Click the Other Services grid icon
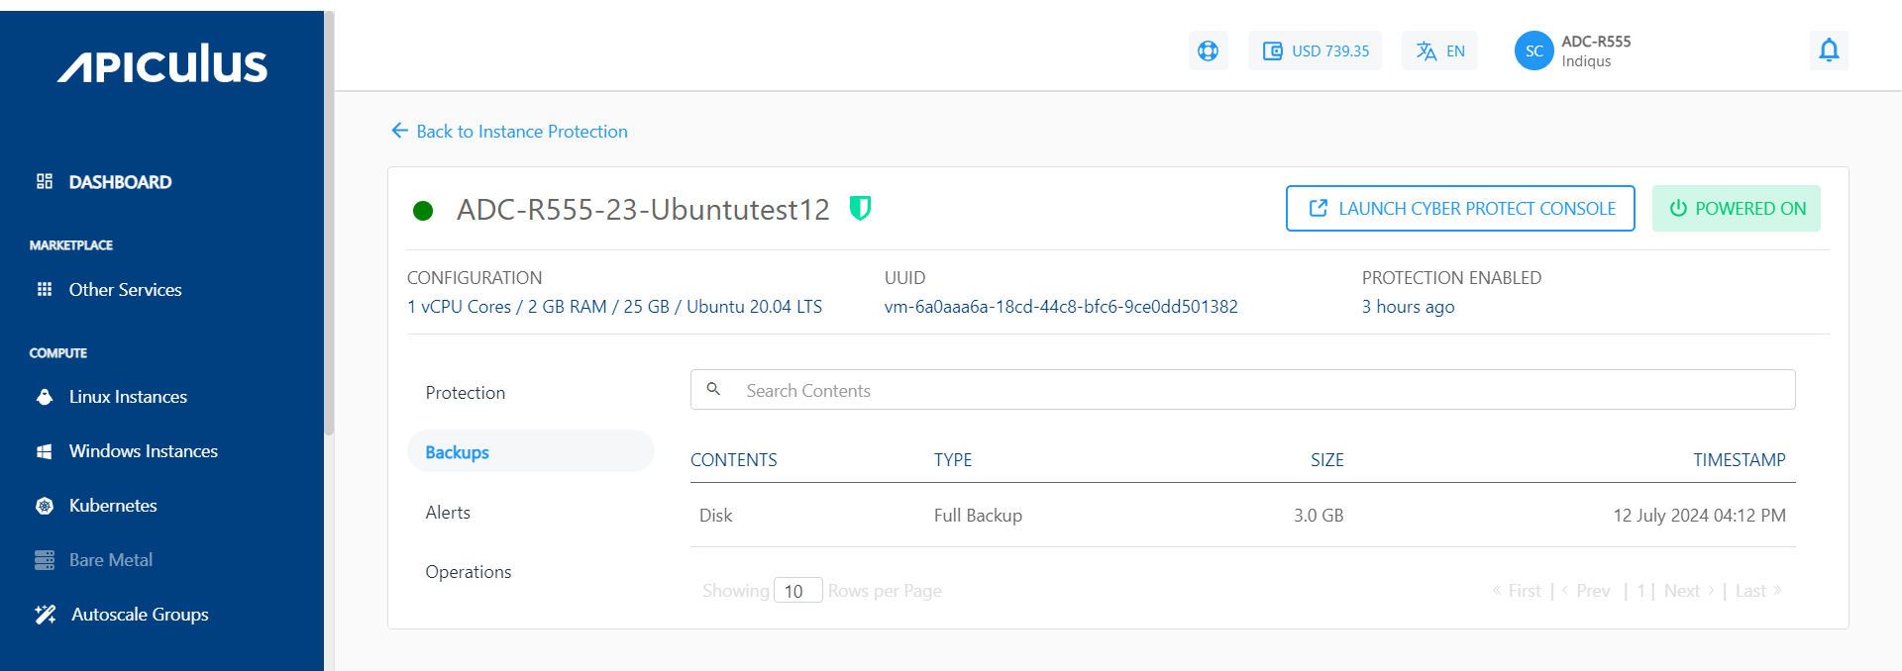The width and height of the screenshot is (1902, 671). (x=45, y=289)
